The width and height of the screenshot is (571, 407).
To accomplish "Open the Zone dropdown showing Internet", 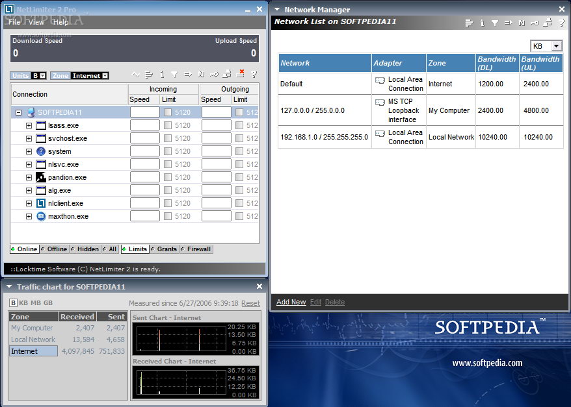I will tap(90, 75).
